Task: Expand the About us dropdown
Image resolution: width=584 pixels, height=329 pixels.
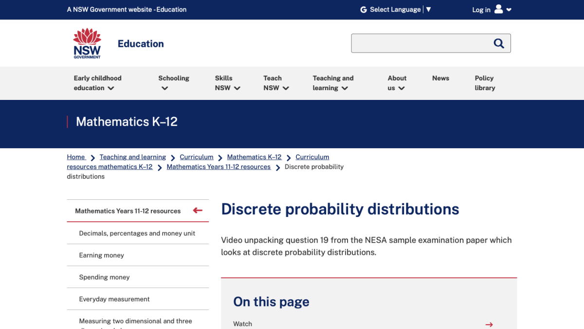Action: [x=402, y=88]
